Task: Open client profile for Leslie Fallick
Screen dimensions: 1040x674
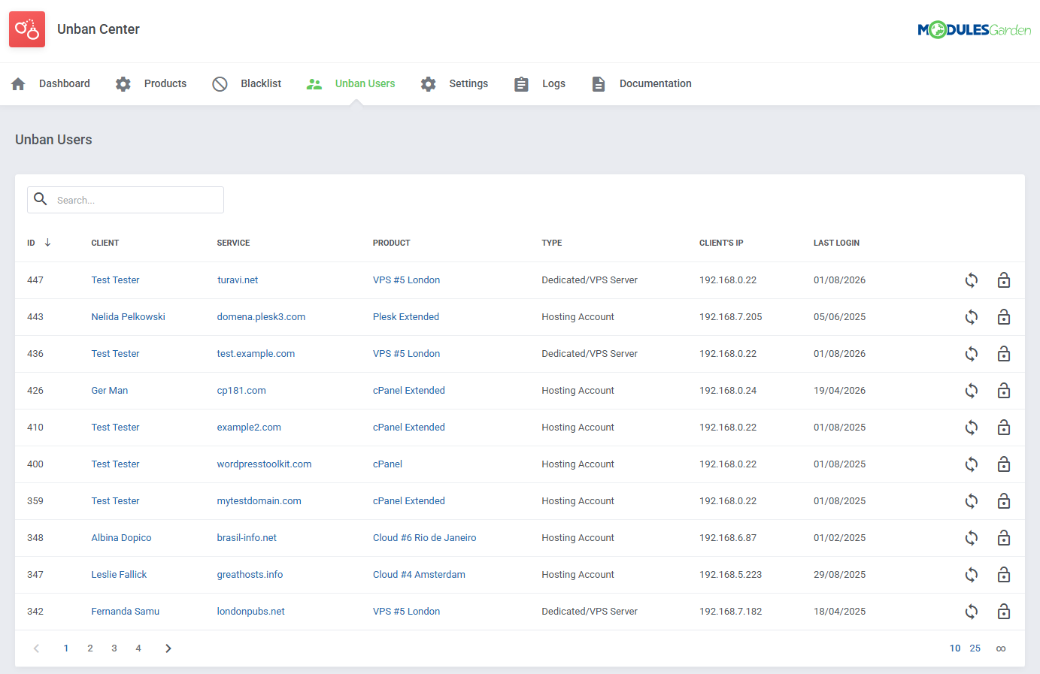Action: (x=119, y=574)
